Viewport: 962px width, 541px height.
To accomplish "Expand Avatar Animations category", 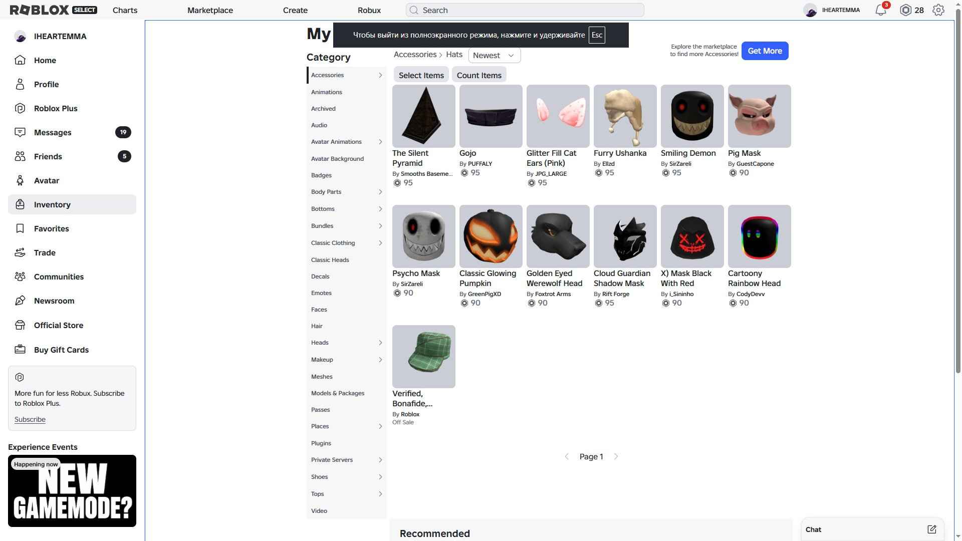I will [380, 142].
